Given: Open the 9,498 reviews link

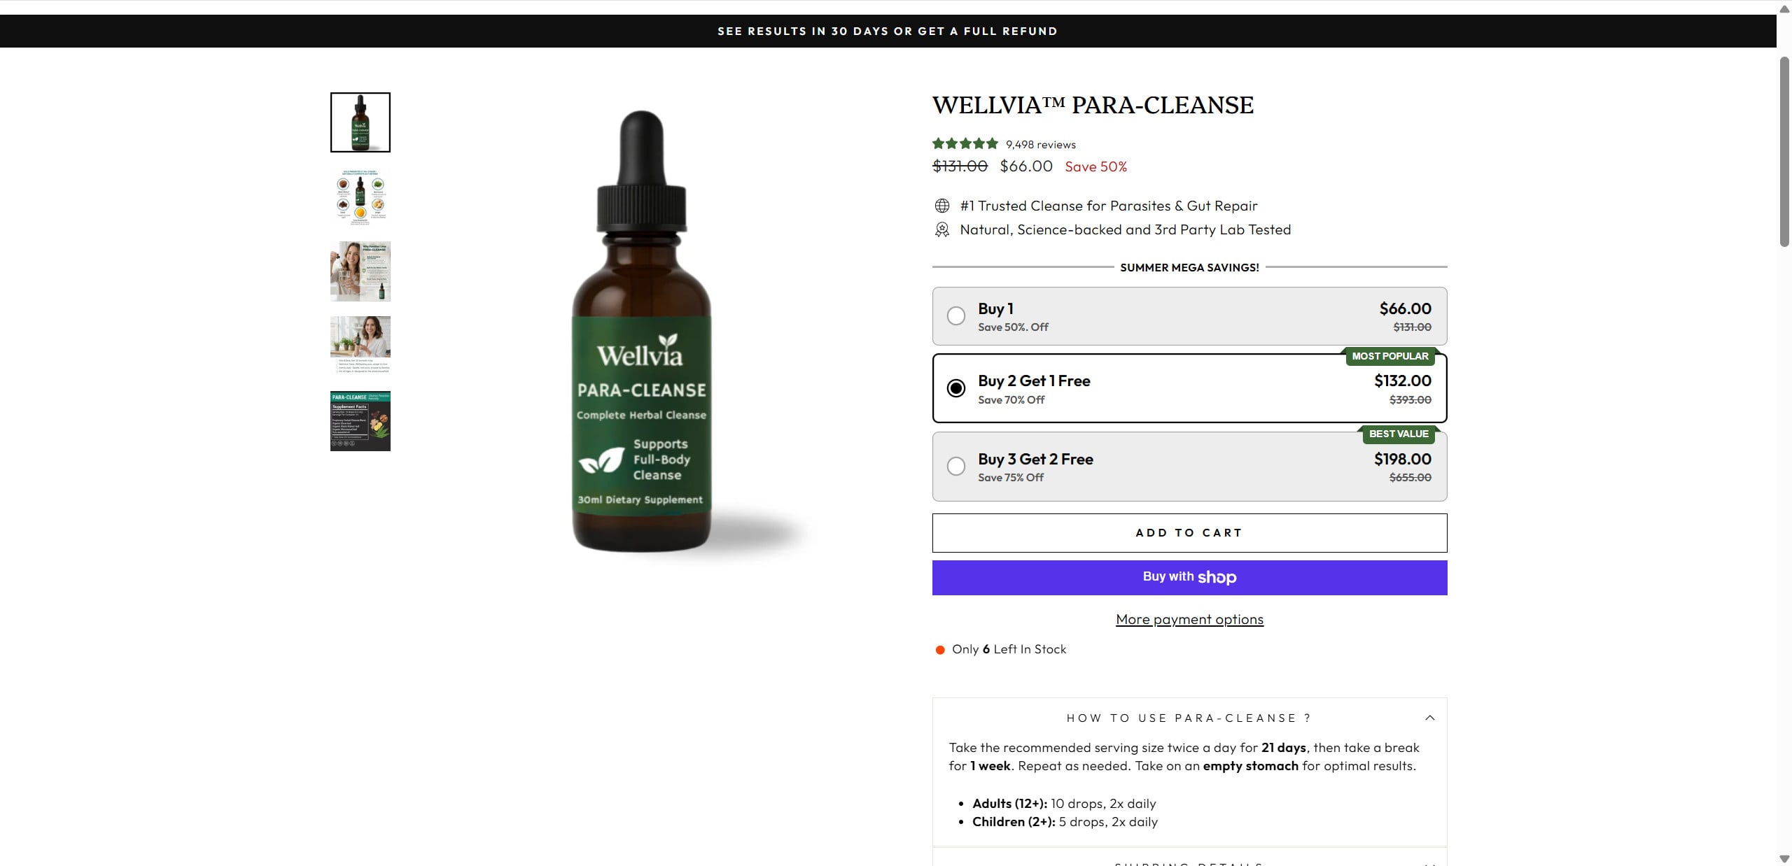Looking at the screenshot, I should pyautogui.click(x=1040, y=145).
